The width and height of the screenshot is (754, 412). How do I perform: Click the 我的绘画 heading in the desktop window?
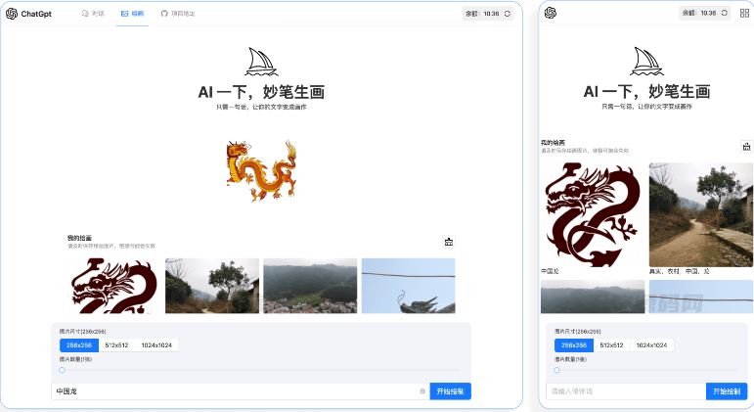click(79, 238)
